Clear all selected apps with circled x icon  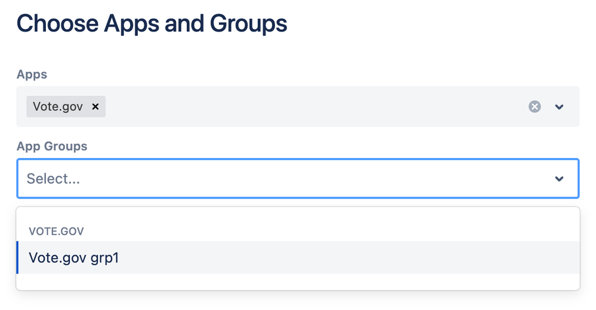click(535, 107)
